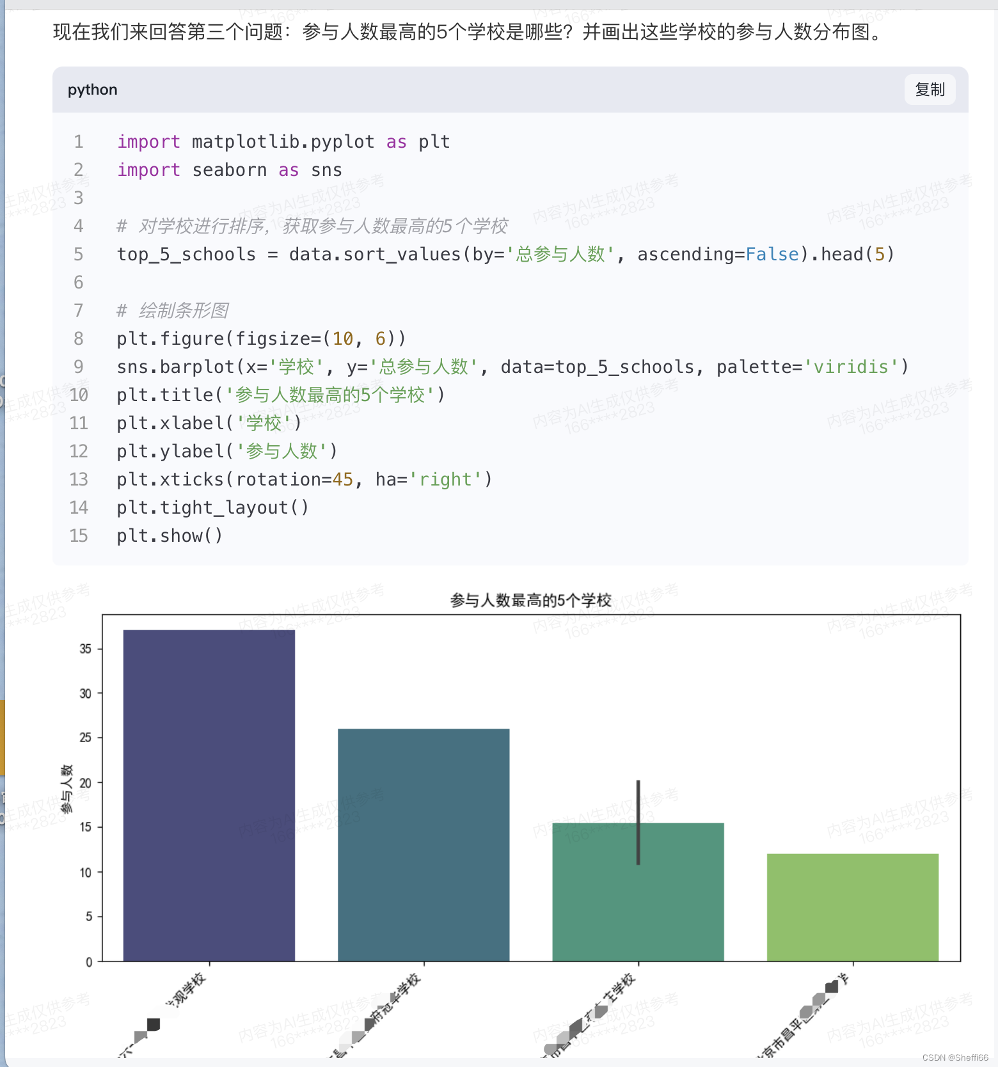The image size is (998, 1067).
Task: Click the y-axis tick value 0
Action: 89,961
